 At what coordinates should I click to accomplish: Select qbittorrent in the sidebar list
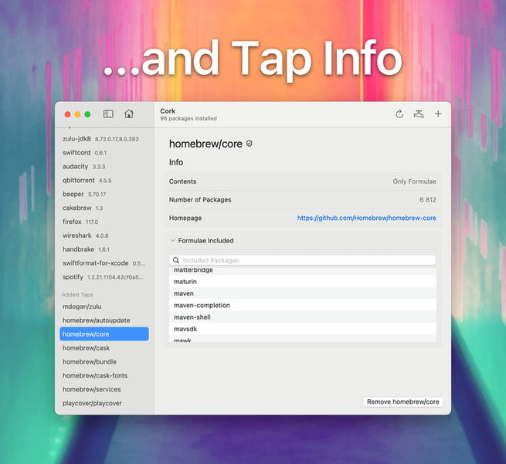104,180
